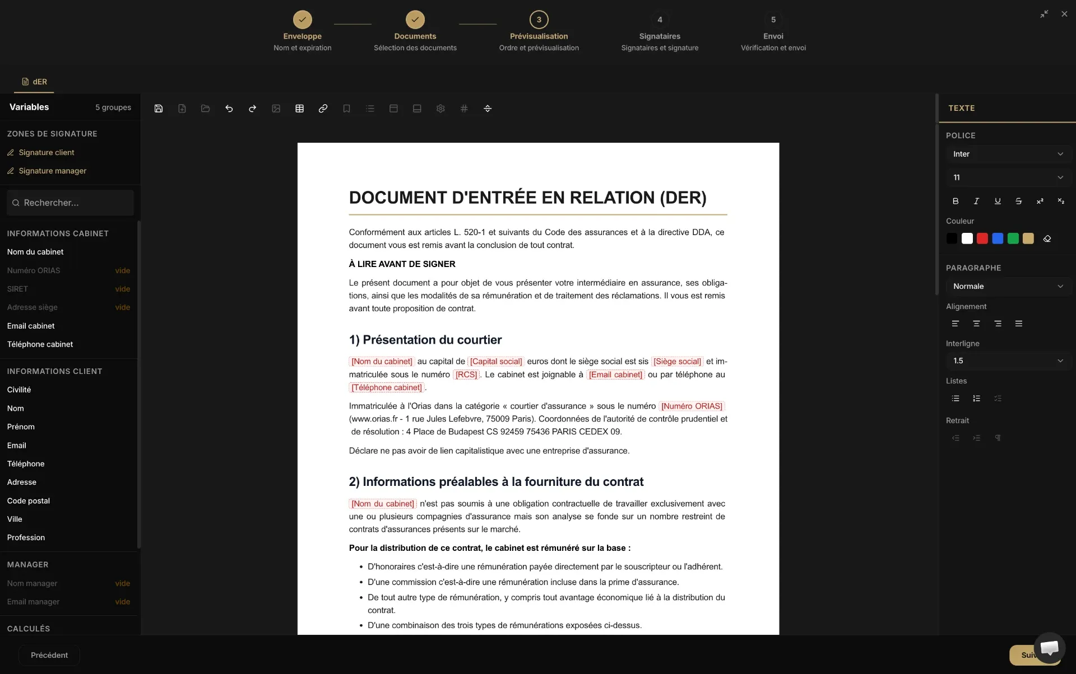The image size is (1076, 674).
Task: Click the new file plus icon in toolbar
Action: pos(182,109)
